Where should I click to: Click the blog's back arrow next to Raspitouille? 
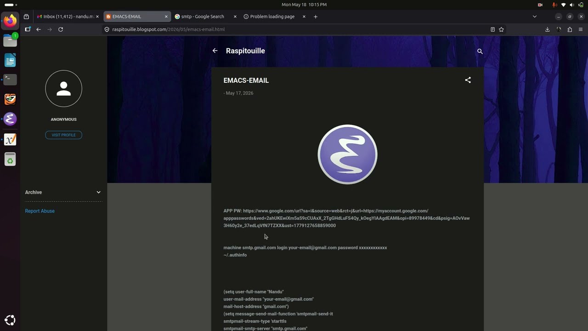[215, 51]
